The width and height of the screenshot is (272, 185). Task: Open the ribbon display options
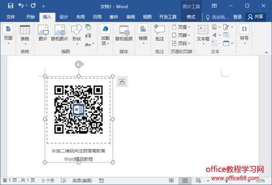214,6
